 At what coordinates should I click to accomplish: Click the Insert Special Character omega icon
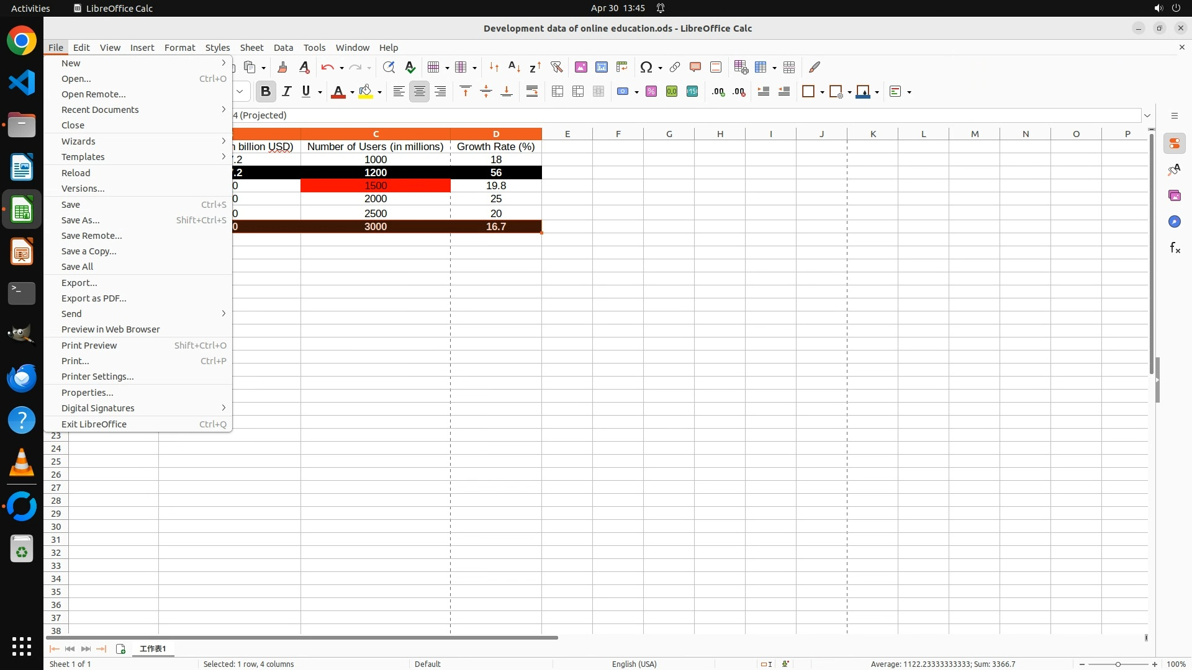pos(646,67)
